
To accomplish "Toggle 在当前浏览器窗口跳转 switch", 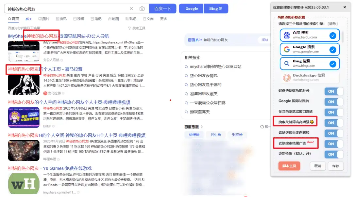I will 334,112.
